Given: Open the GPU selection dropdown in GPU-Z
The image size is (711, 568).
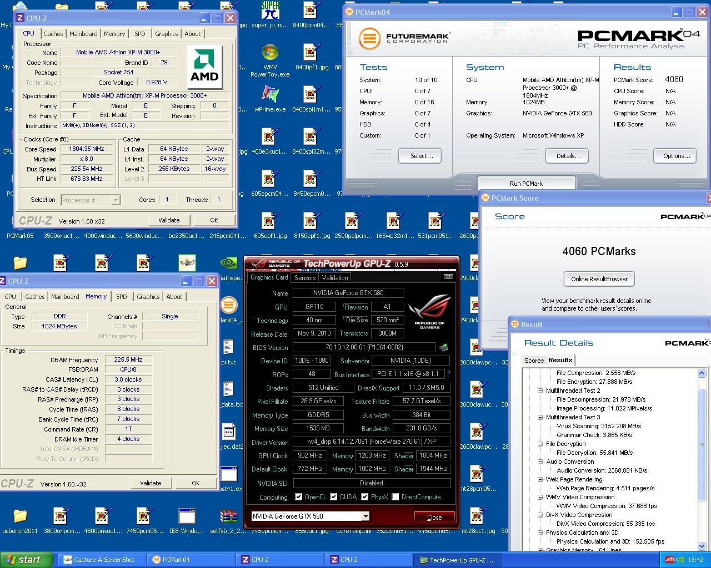Looking at the screenshot, I should (x=365, y=516).
